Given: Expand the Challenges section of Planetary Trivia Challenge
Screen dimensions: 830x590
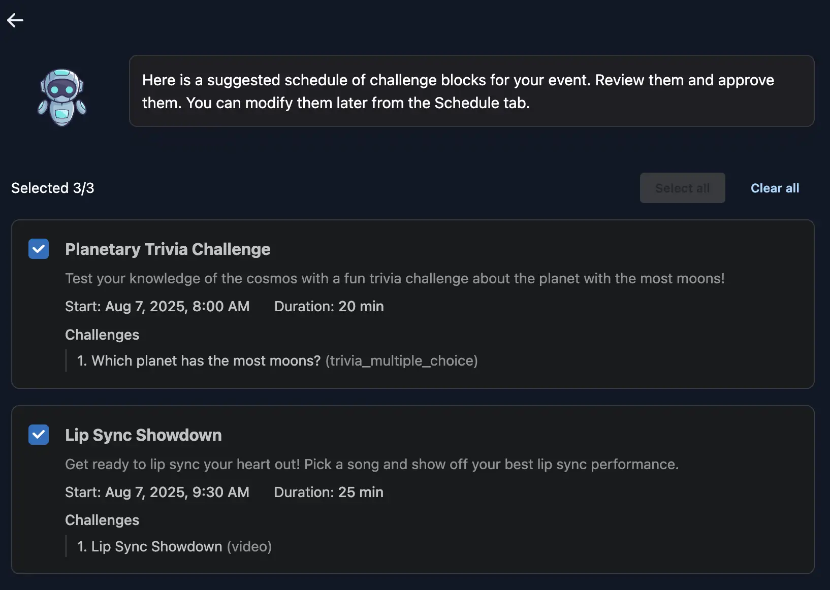Looking at the screenshot, I should (x=102, y=335).
